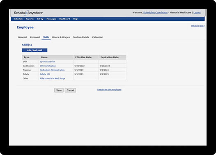The image size is (216, 155).
Task: Open the Medication Administration link
Action: pyautogui.click(x=52, y=70)
